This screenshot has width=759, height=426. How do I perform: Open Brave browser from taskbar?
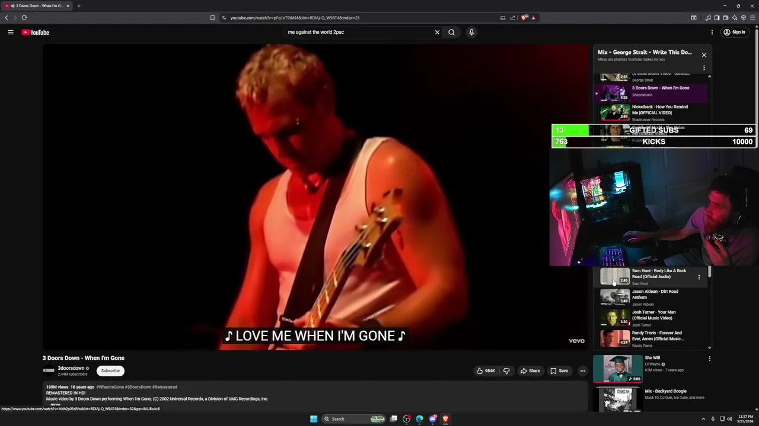pos(445,419)
